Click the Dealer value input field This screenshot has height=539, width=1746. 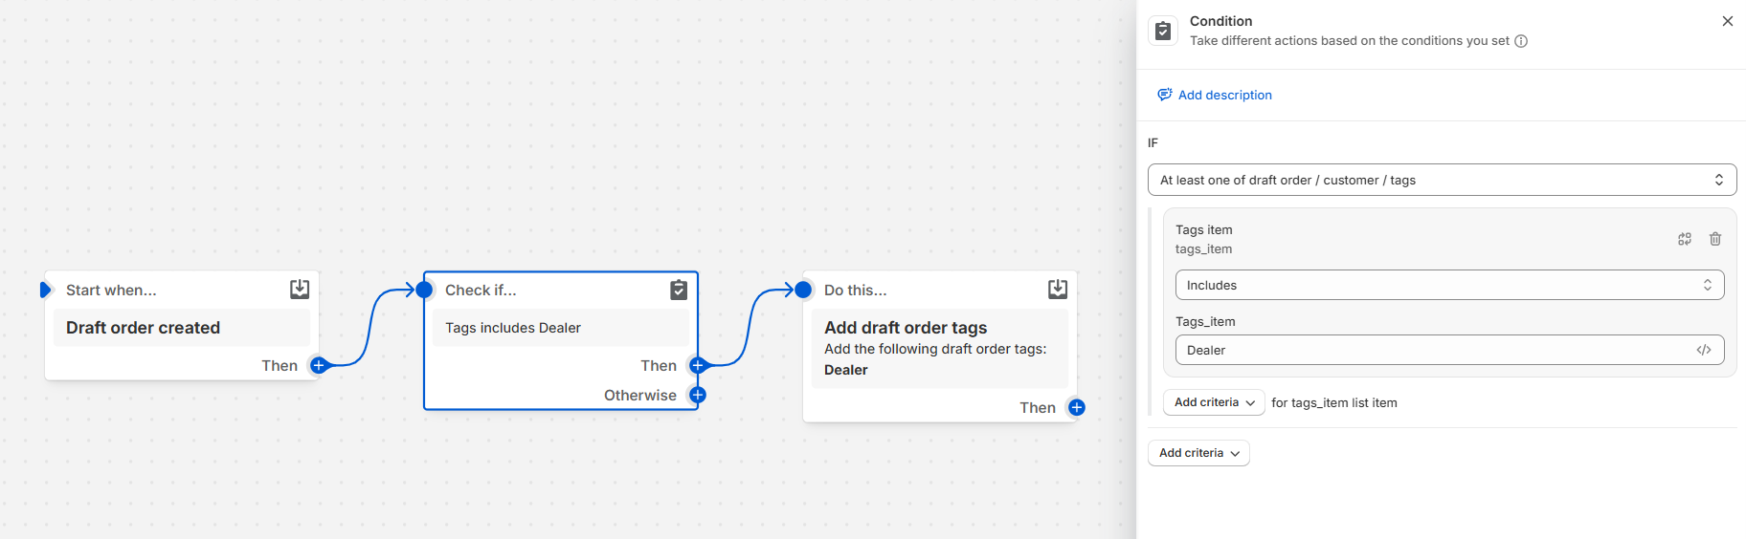pos(1436,350)
